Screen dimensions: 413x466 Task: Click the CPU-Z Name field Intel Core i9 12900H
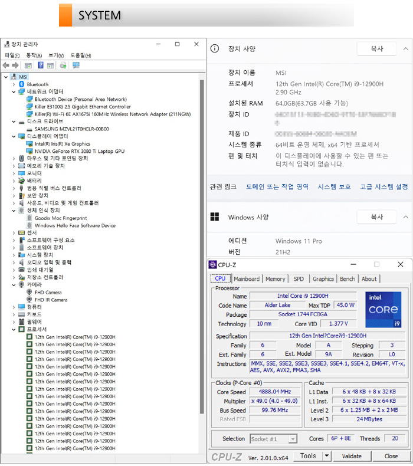303,296
